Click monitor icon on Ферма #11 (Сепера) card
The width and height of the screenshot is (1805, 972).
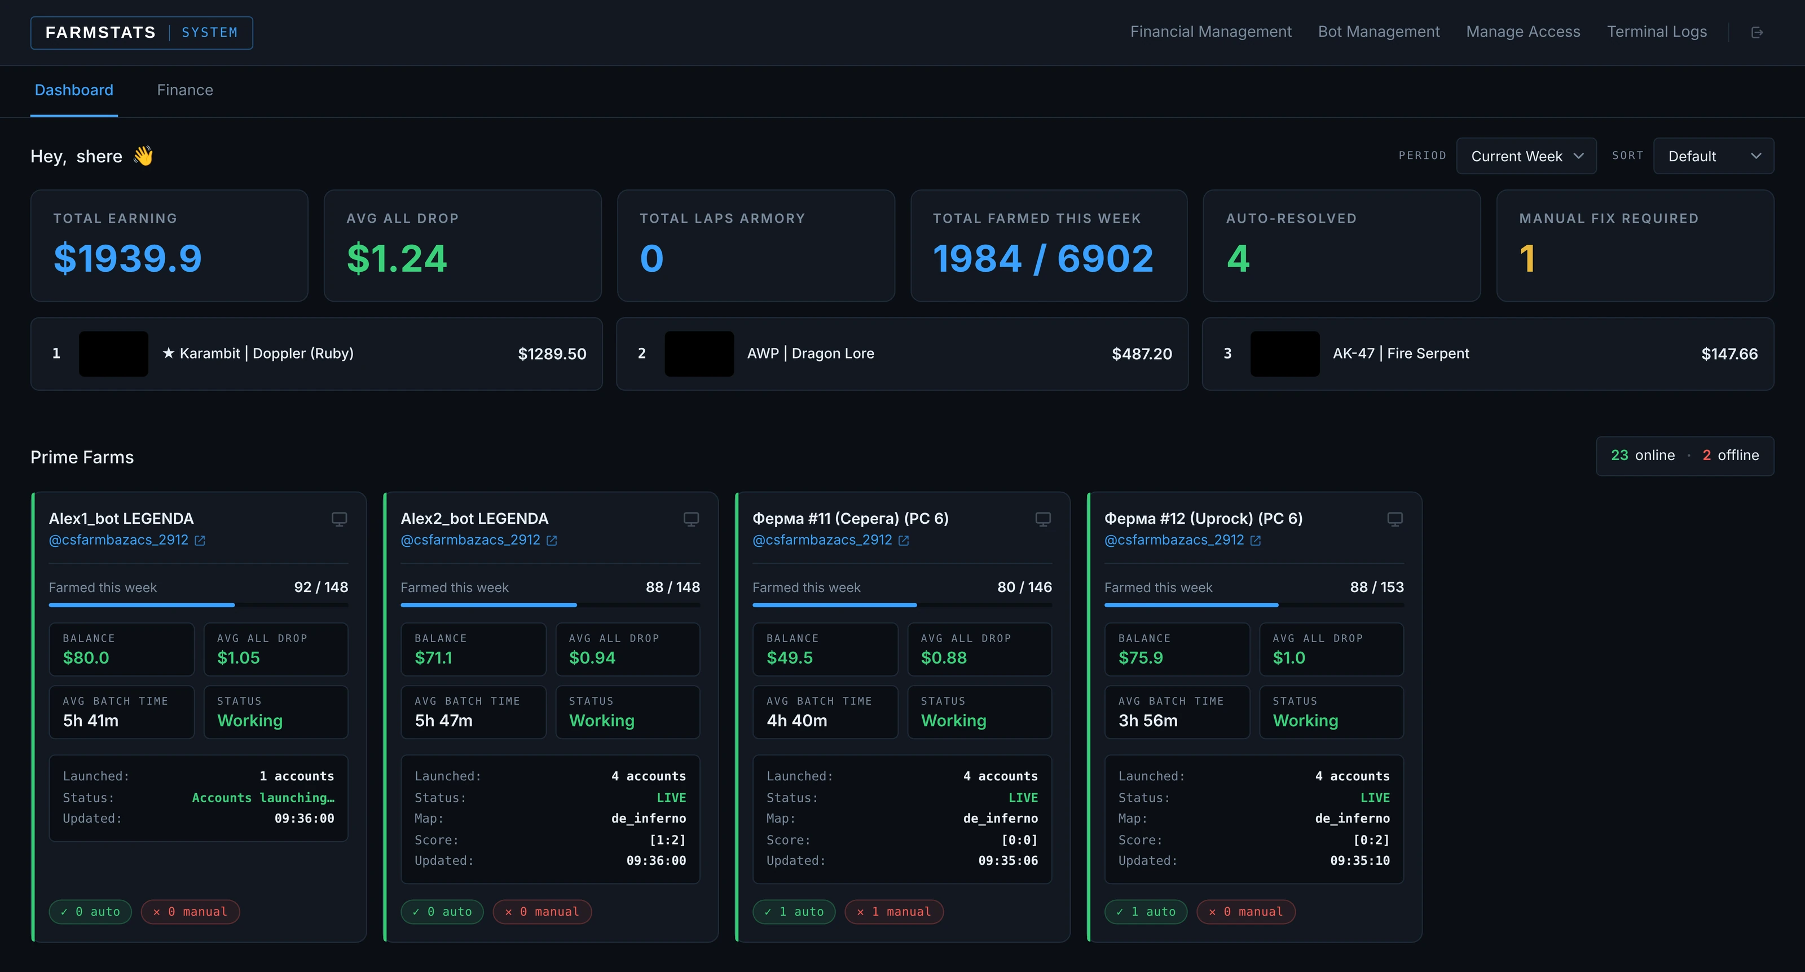tap(1042, 519)
